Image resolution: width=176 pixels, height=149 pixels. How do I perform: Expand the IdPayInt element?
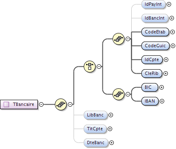pyautogui.click(x=169, y=4)
